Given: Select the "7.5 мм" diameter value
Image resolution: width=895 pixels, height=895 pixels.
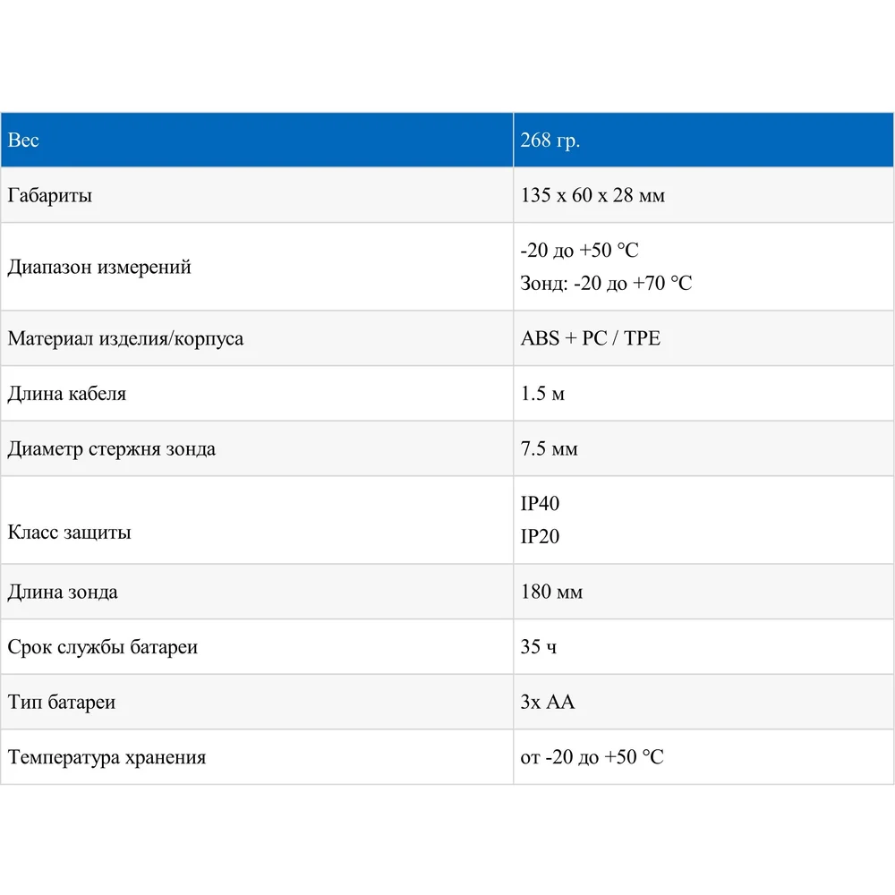Looking at the screenshot, I should 549,449.
